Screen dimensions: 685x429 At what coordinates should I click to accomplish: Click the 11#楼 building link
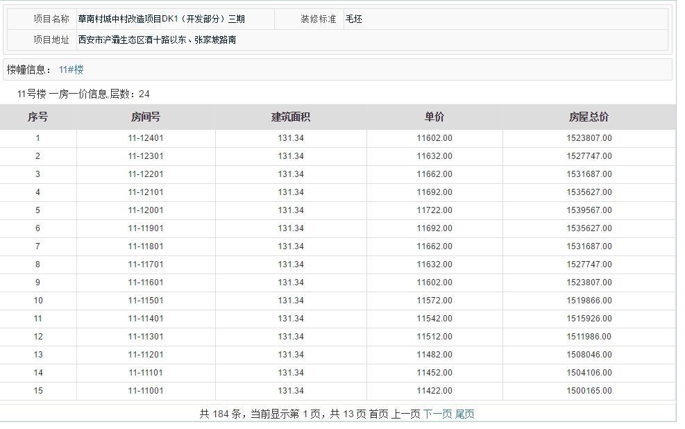[71, 69]
